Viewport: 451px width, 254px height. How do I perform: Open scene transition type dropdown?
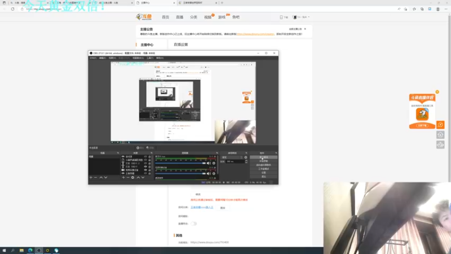pyautogui.click(x=232, y=157)
